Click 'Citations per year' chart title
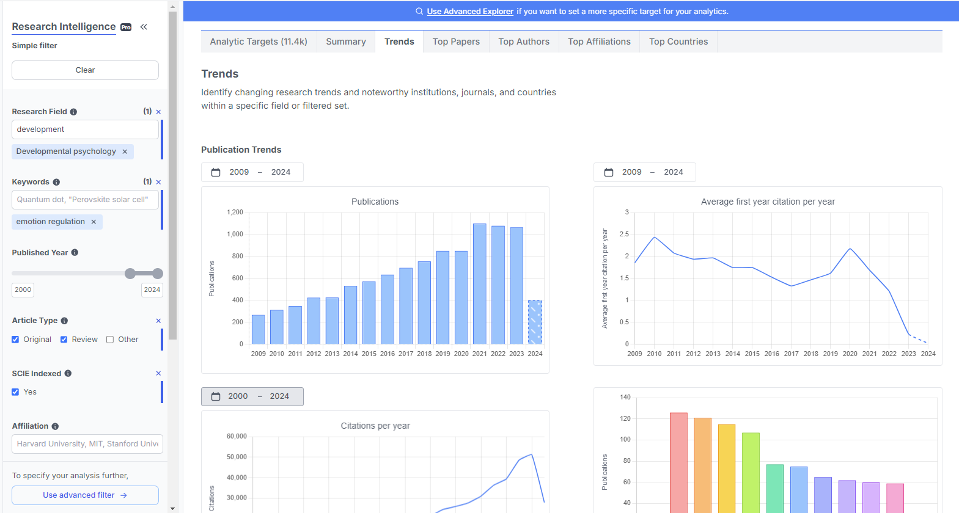Screen dimensions: 959x513 [x=375, y=426]
